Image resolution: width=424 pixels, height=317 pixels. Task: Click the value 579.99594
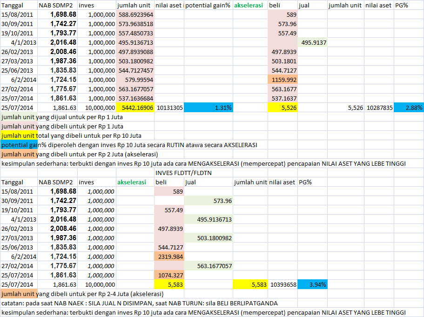click(x=135, y=80)
